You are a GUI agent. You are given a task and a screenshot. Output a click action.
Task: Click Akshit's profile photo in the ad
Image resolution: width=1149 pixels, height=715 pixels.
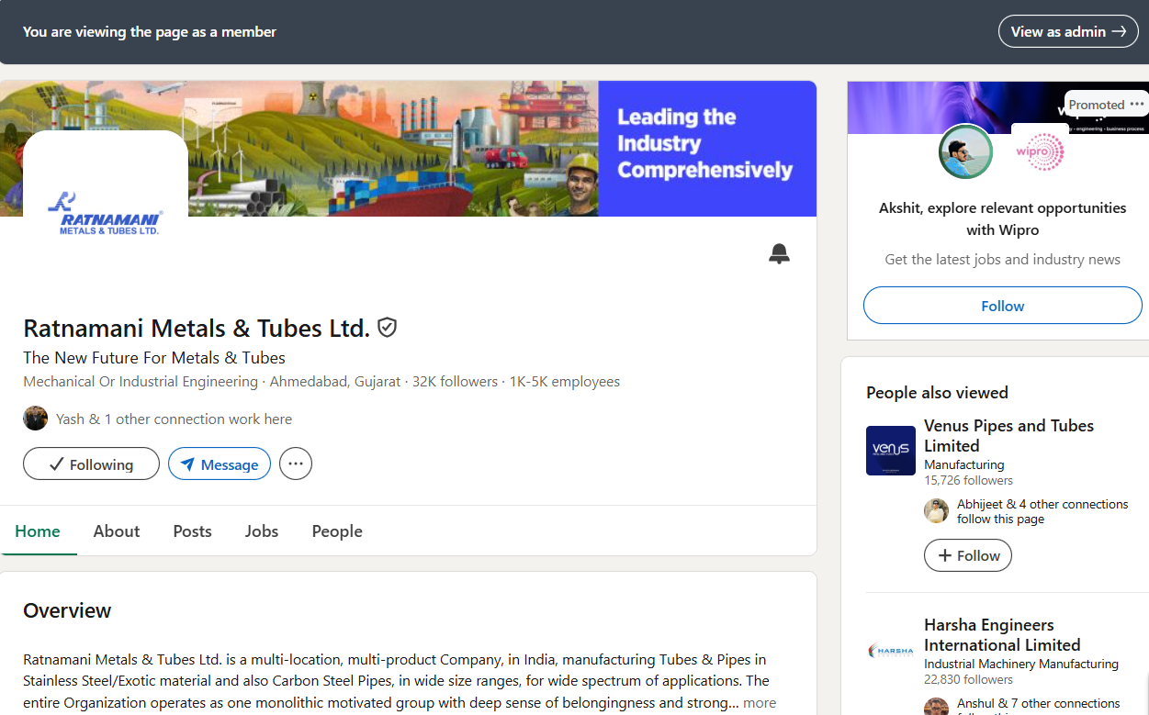tap(966, 151)
